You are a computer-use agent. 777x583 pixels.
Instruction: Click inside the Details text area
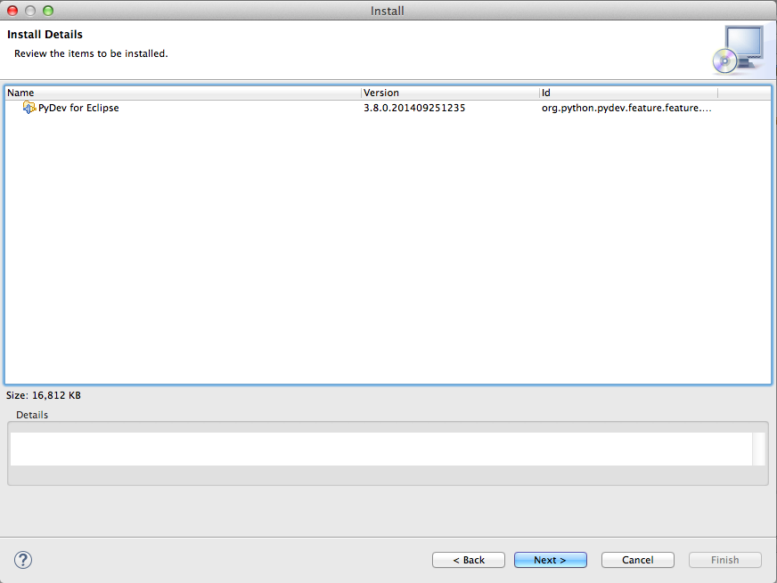pyautogui.click(x=380, y=449)
